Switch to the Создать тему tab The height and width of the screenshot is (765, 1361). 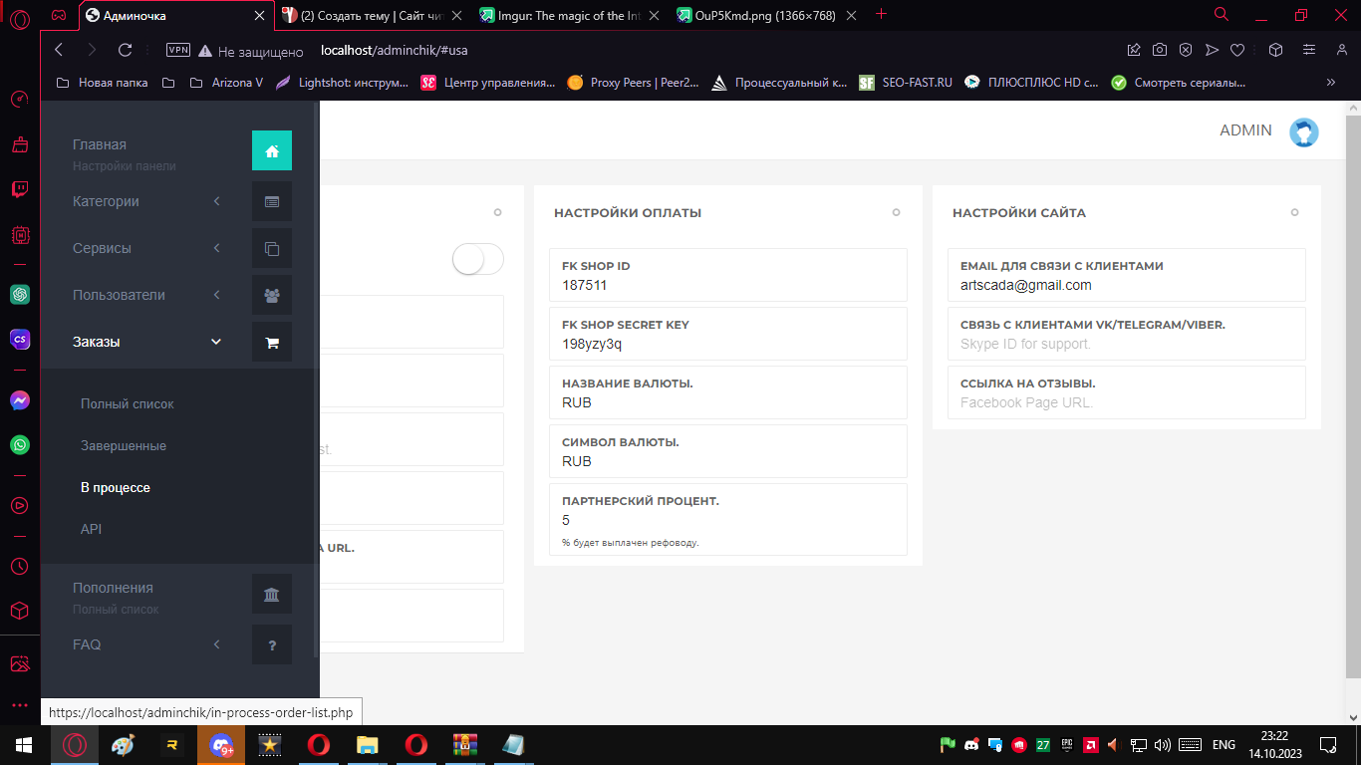coord(373,15)
